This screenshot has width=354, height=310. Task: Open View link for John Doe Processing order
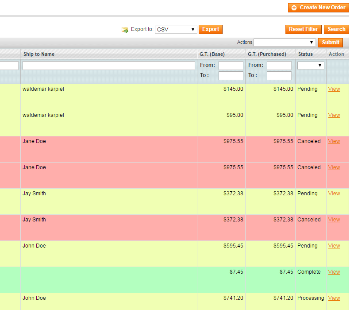pos(334,298)
